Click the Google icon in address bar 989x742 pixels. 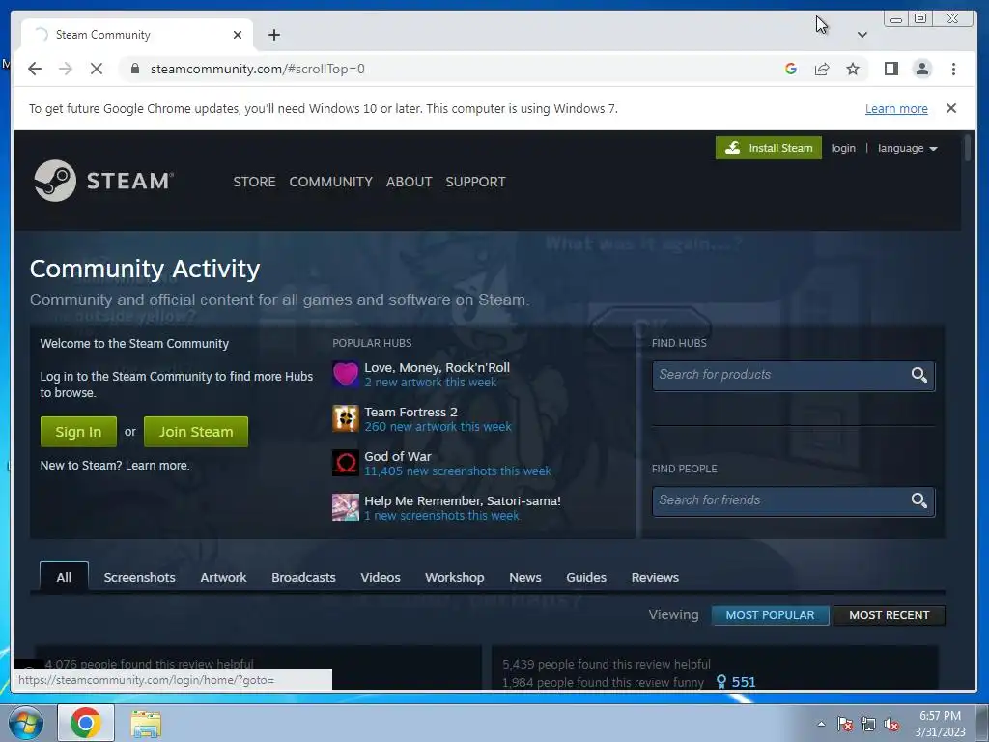pyautogui.click(x=790, y=69)
